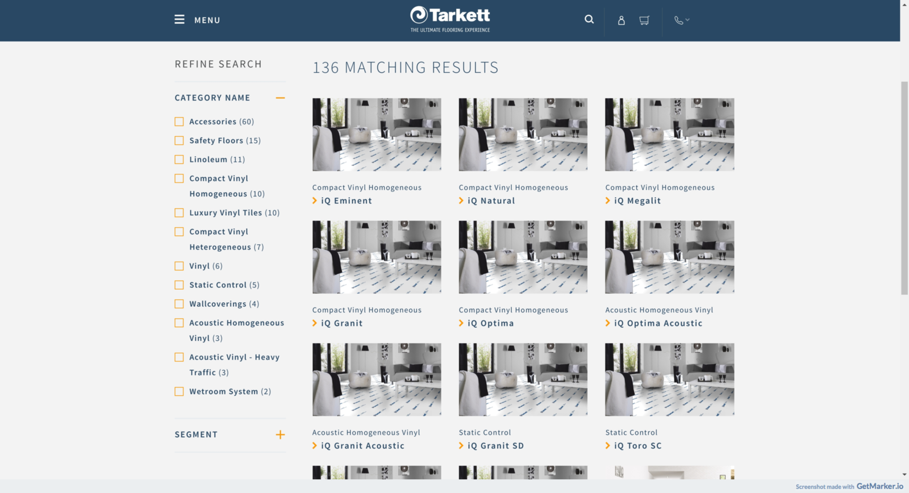The image size is (909, 493).
Task: Click the iQ Megalit product thumbnail
Action: coord(670,135)
